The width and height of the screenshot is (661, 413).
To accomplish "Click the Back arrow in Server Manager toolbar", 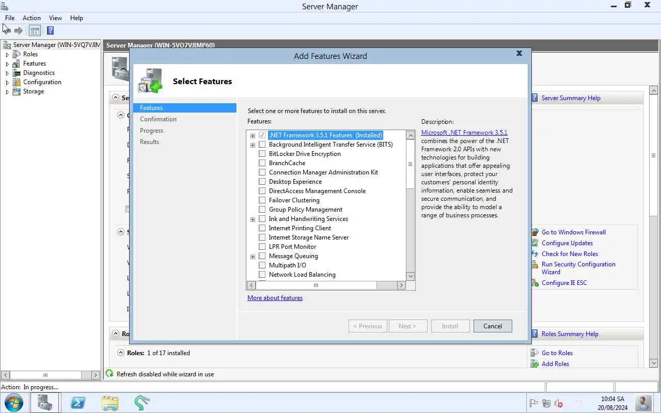I will [x=6, y=30].
